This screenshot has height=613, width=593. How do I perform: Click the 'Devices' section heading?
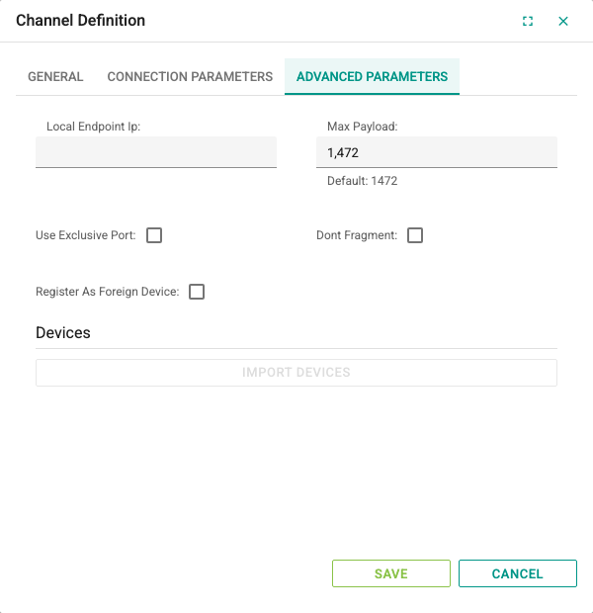pos(63,332)
